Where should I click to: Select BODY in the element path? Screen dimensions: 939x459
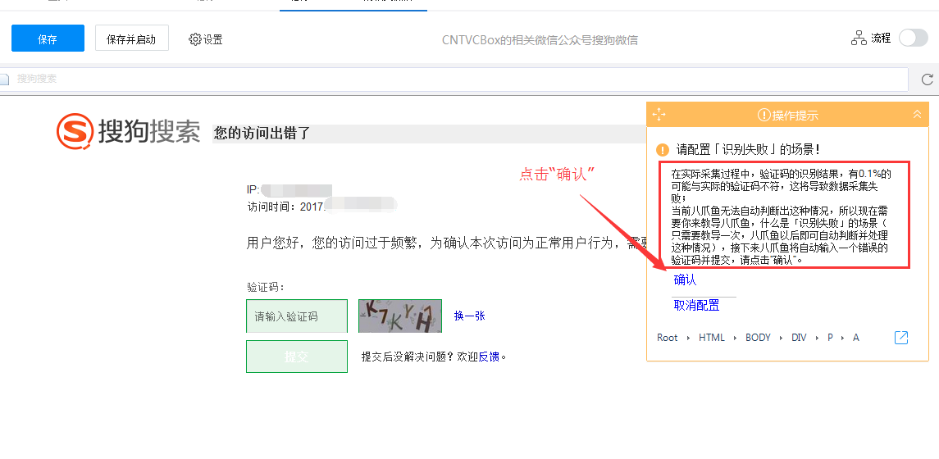click(758, 338)
